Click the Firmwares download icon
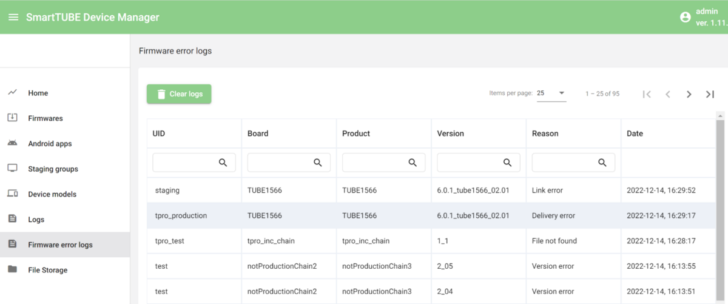728x304 pixels. pos(13,118)
